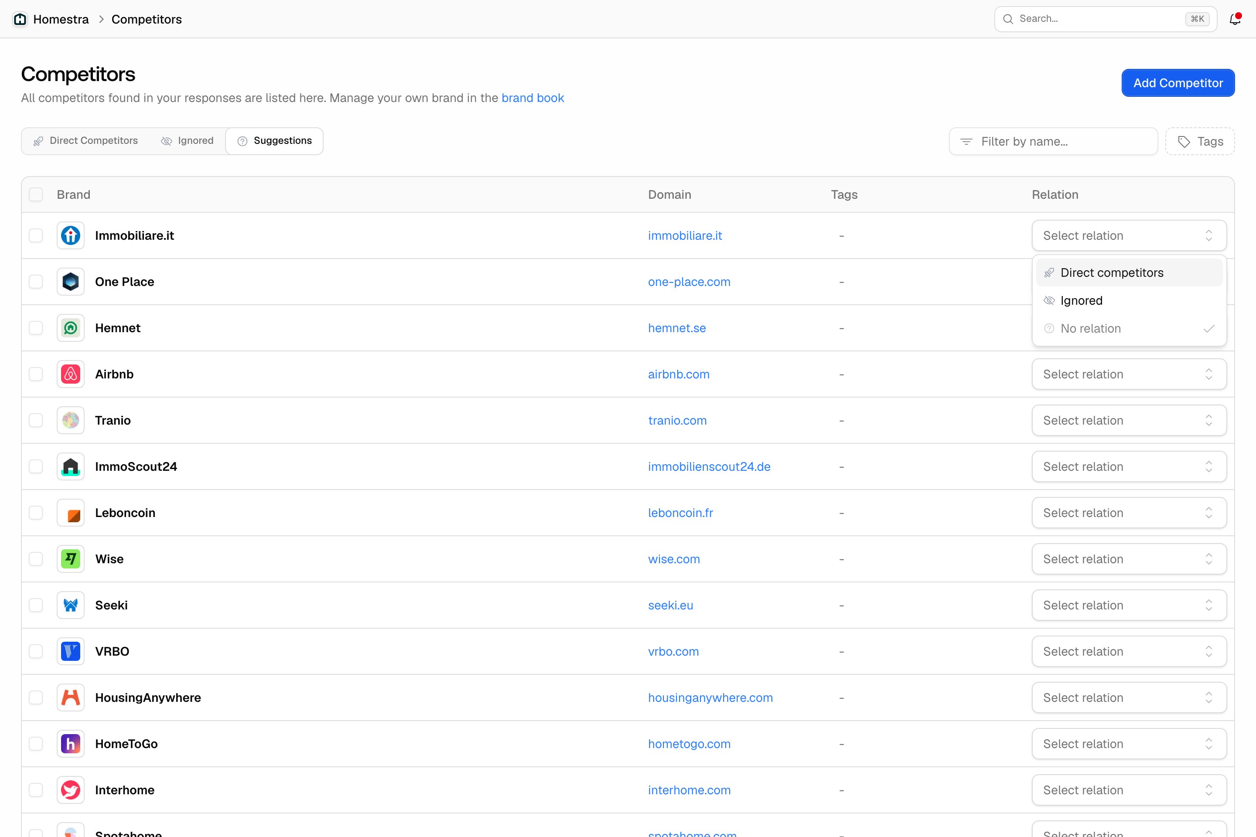The width and height of the screenshot is (1256, 837).
Task: Check the Hemnet row checkbox
Action: point(36,328)
